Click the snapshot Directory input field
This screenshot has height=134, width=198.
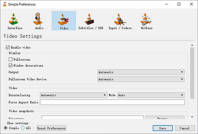(x=92, y=117)
